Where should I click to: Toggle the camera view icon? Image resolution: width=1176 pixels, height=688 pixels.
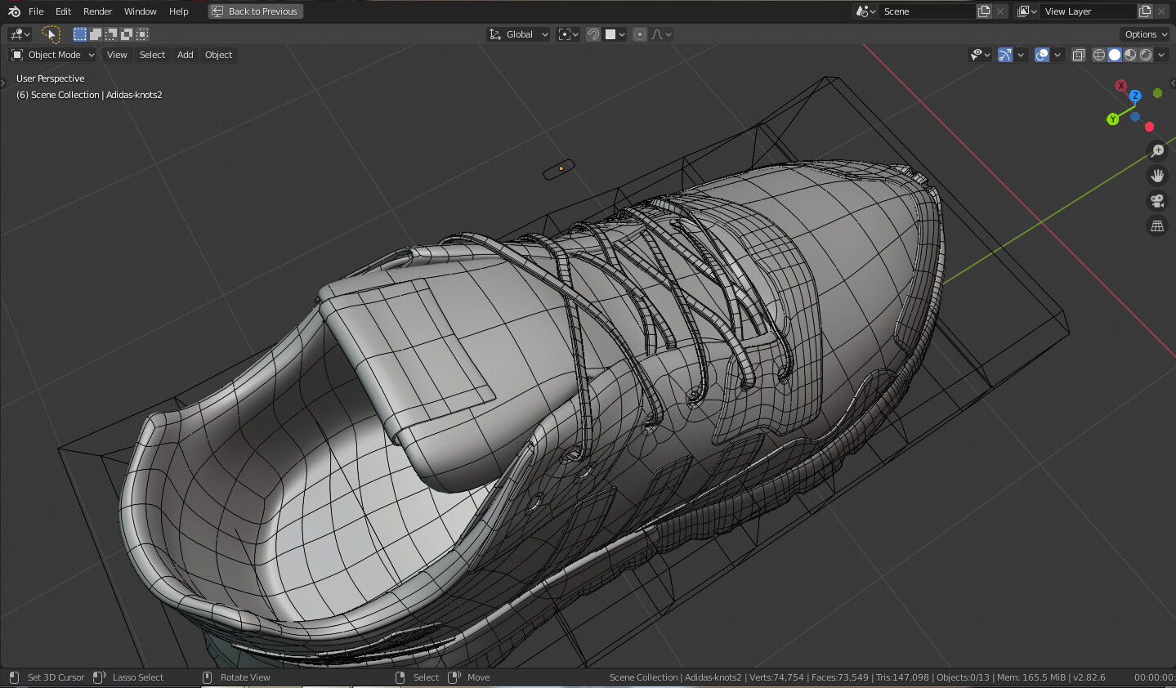(x=1157, y=201)
